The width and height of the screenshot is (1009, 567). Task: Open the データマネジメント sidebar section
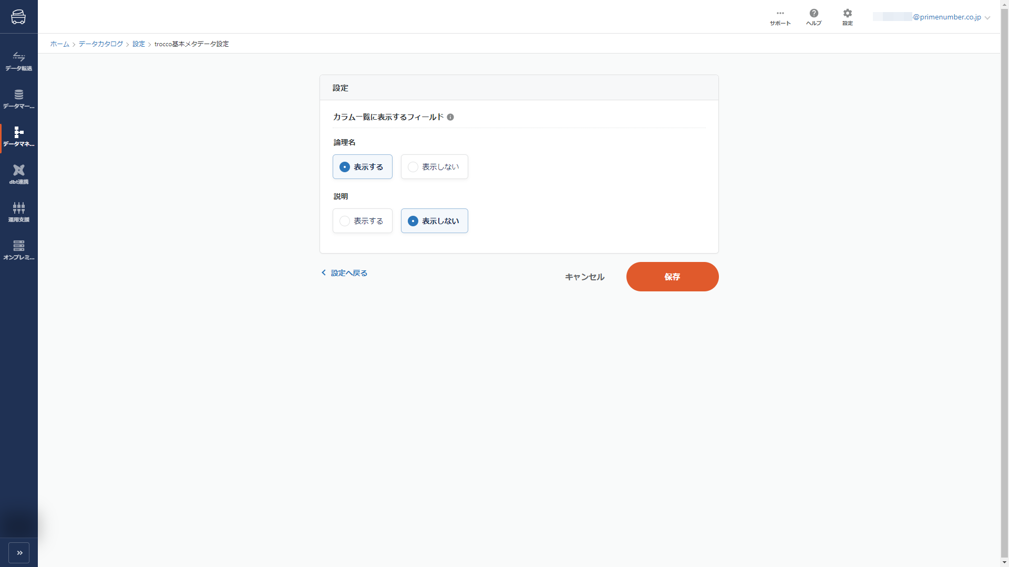click(19, 137)
